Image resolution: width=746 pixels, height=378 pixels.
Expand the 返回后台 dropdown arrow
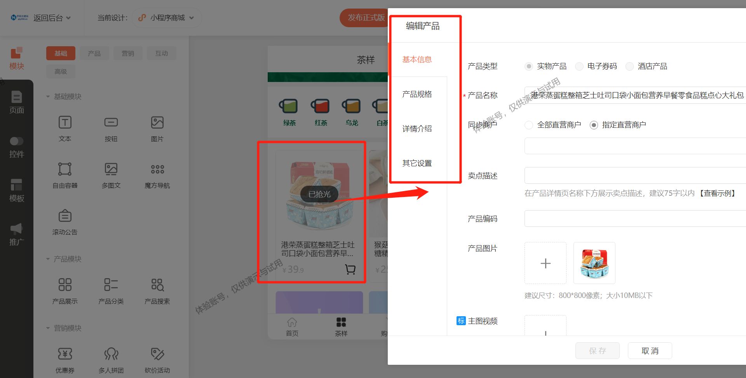[68, 17]
